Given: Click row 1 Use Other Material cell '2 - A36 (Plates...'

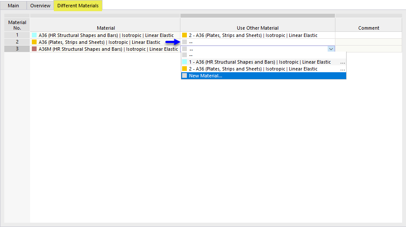Looking at the screenshot, I should click(257, 35).
